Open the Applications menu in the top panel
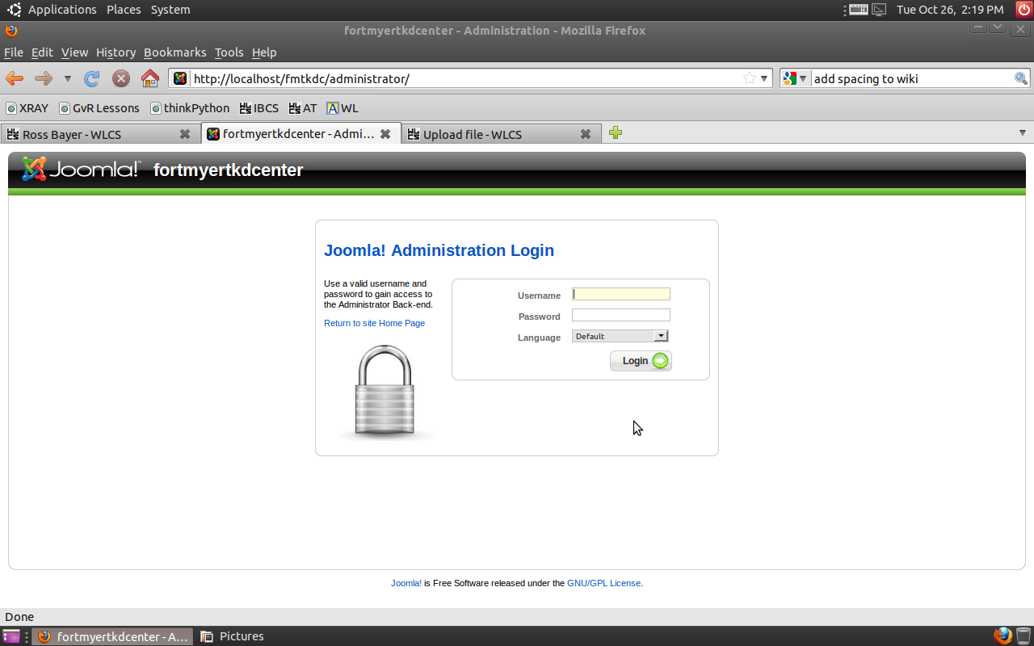 pyautogui.click(x=62, y=10)
